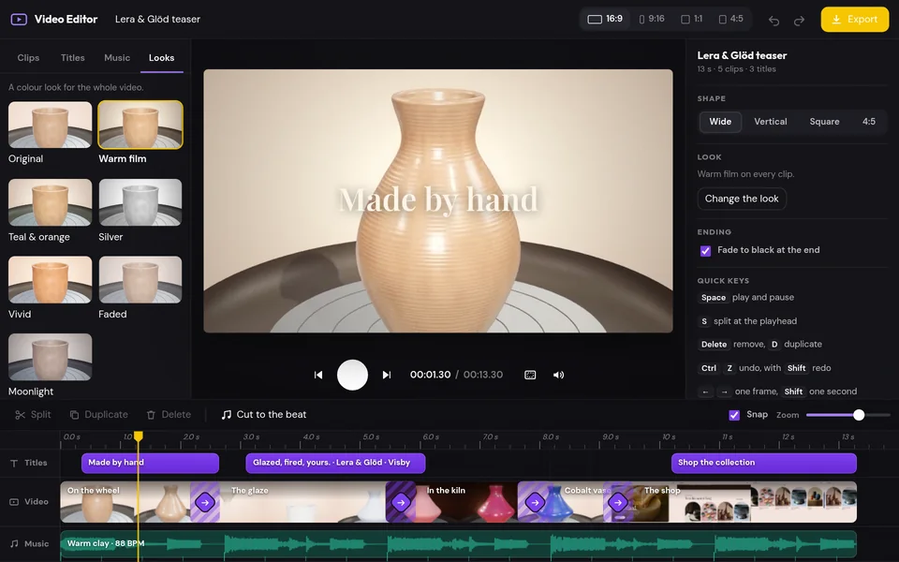Click the project name 'Lera & Glöd teaser' in header
The width and height of the screenshot is (899, 562).
coord(157,19)
